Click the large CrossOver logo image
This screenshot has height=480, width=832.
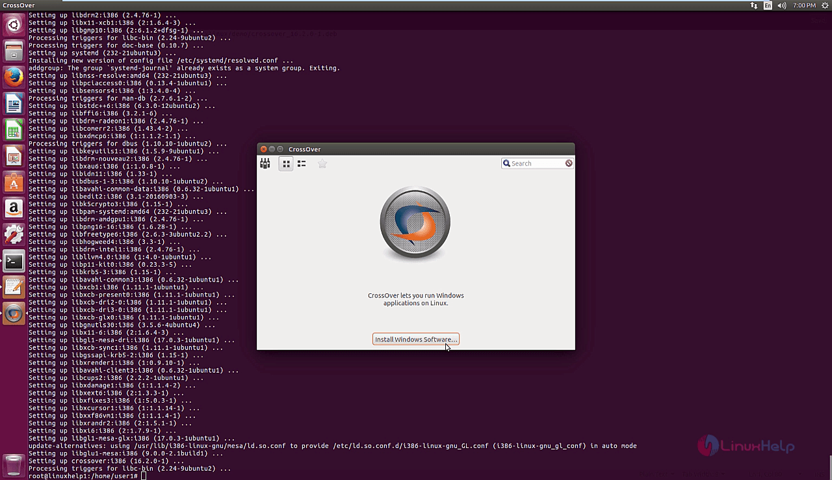[x=415, y=224]
